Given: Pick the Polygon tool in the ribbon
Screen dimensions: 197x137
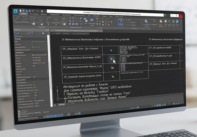Looking at the screenshot, I should 40,18.
